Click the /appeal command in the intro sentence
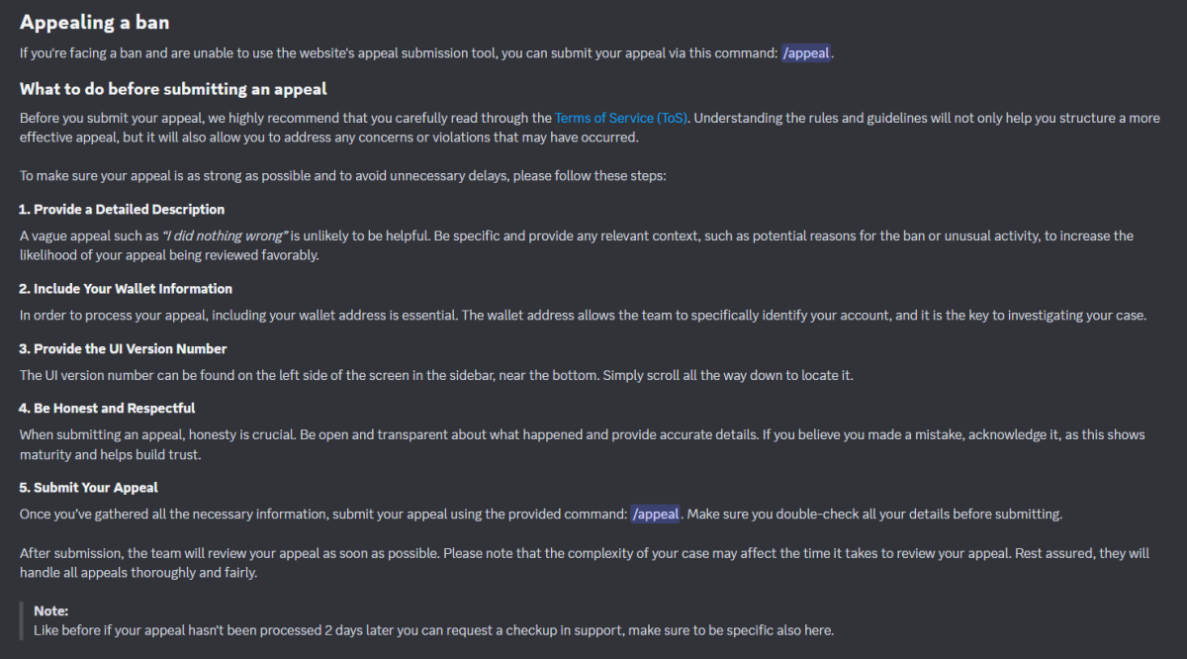 pyautogui.click(x=806, y=53)
